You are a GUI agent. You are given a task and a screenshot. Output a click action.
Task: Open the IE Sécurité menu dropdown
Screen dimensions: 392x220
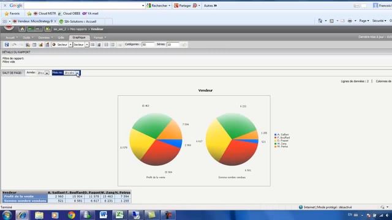[x=379, y=21]
